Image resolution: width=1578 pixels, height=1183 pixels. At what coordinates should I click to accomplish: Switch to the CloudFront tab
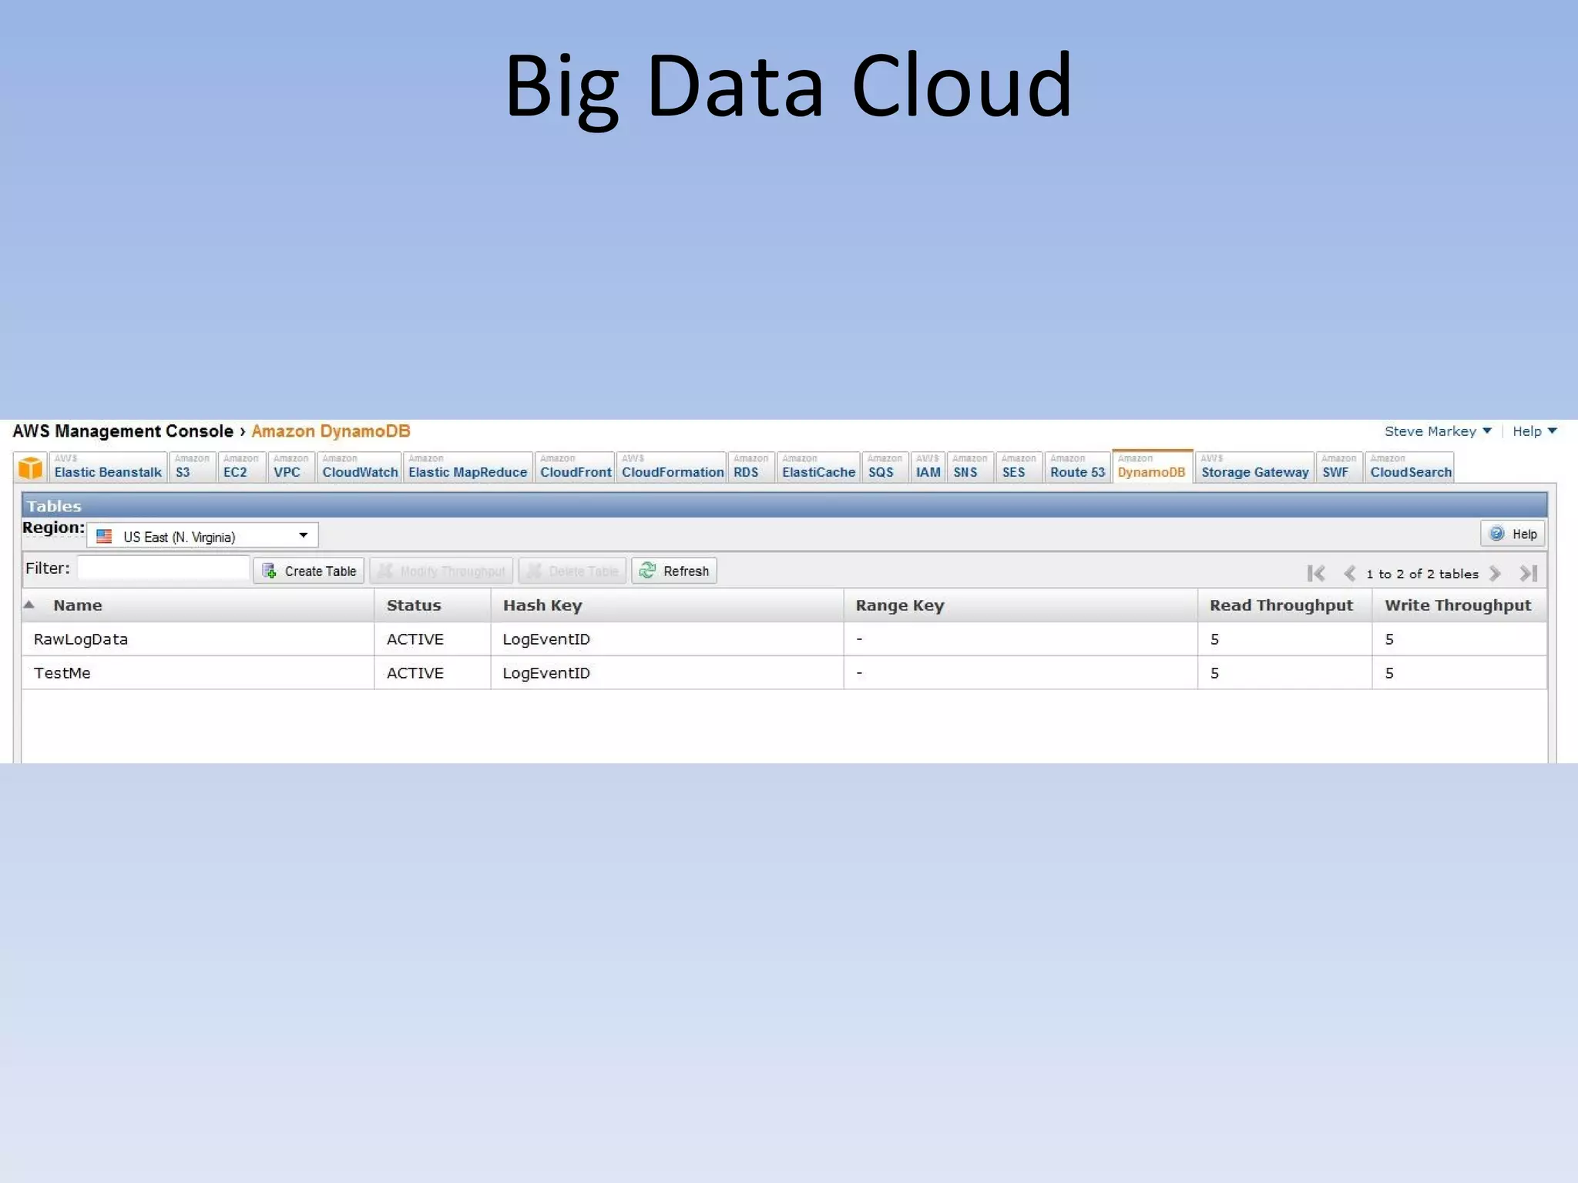pos(575,467)
